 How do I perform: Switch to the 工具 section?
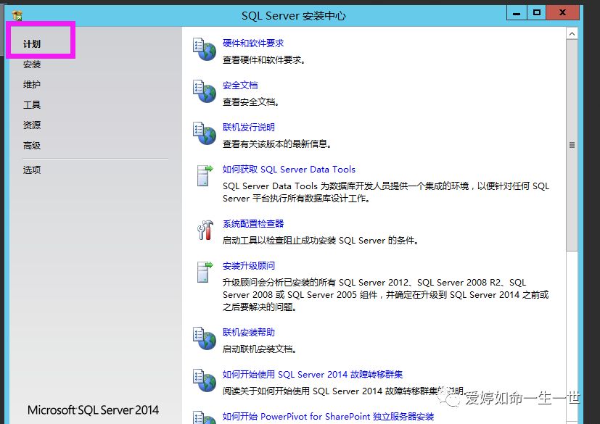(32, 105)
